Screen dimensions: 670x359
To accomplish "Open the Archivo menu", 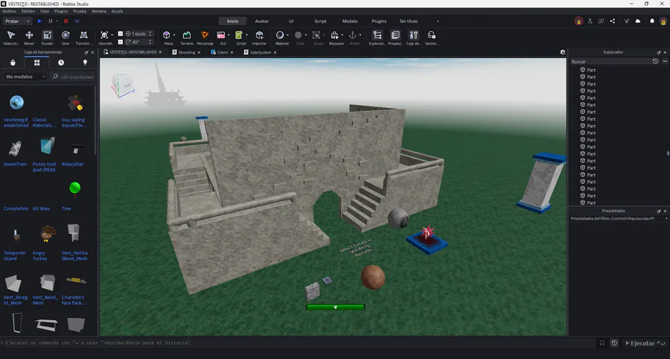I will 9,11.
